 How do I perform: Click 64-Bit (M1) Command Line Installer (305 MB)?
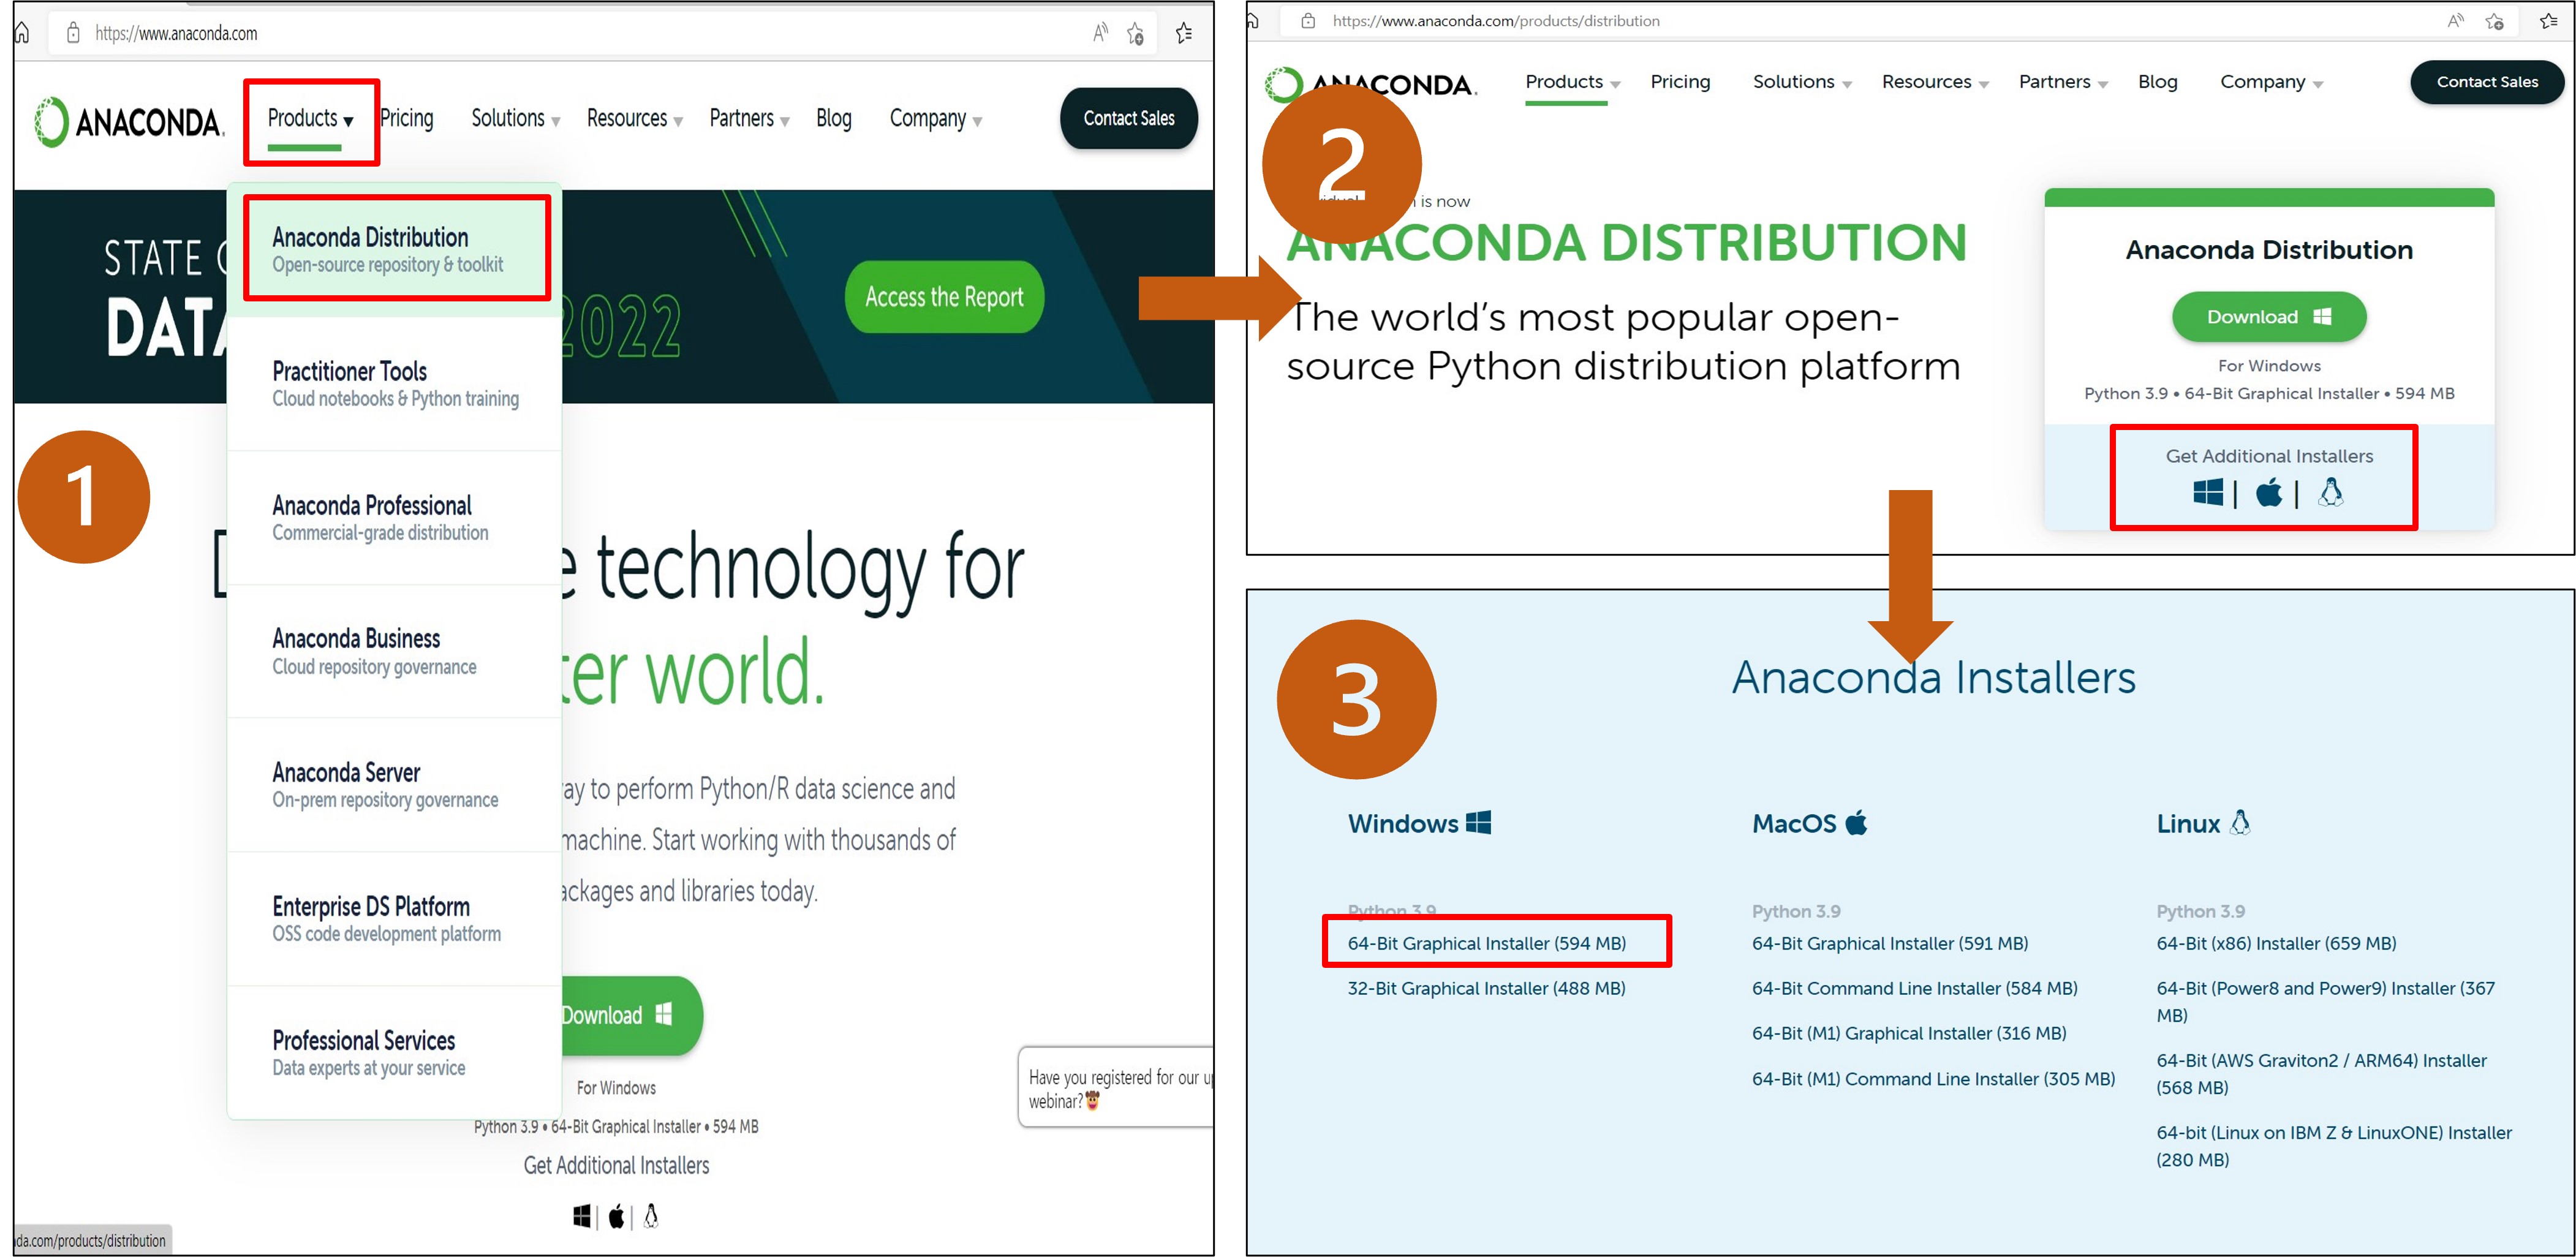pyautogui.click(x=1933, y=1079)
